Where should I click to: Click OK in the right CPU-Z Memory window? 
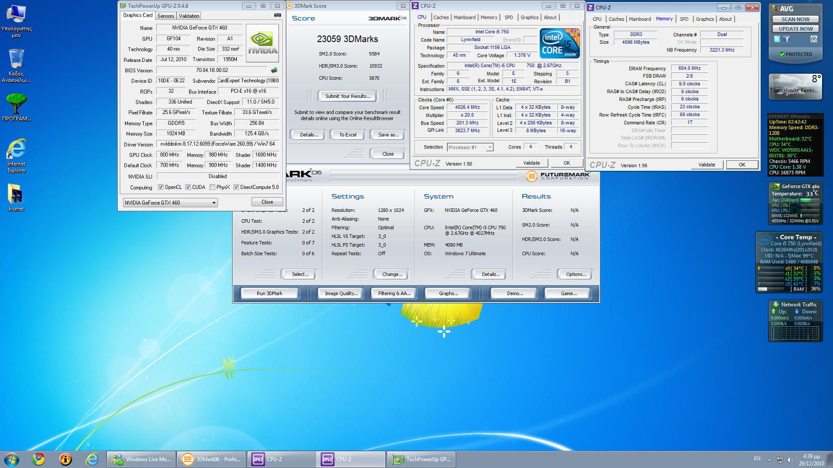tap(742, 165)
